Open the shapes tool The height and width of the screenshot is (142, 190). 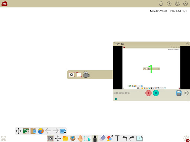pyautogui.click(x=110, y=138)
